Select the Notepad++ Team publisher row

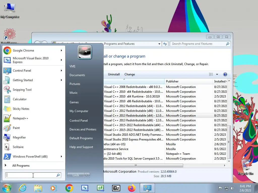165,154
